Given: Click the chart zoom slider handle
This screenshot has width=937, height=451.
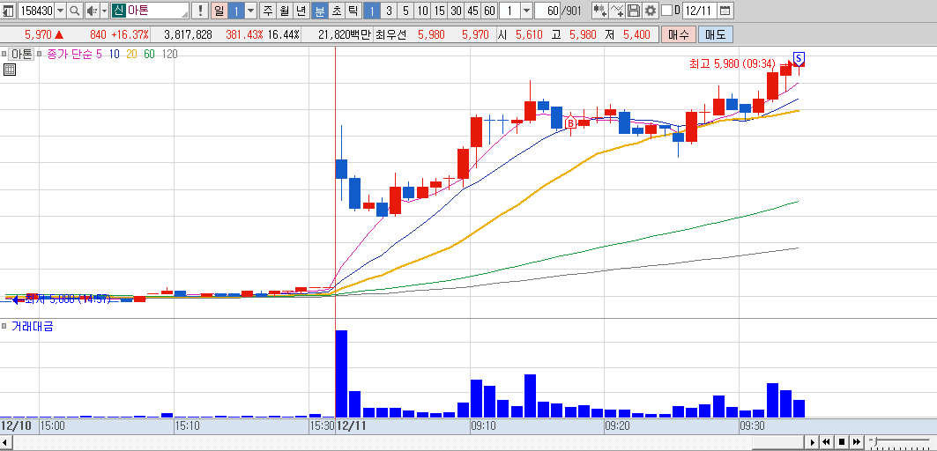Looking at the screenshot, I should coord(874,441).
